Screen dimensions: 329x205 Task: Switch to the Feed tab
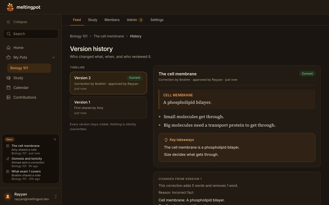tap(77, 20)
